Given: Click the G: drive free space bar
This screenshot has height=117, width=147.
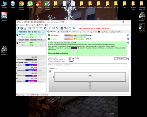Looking at the screenshot, I should [31, 81].
